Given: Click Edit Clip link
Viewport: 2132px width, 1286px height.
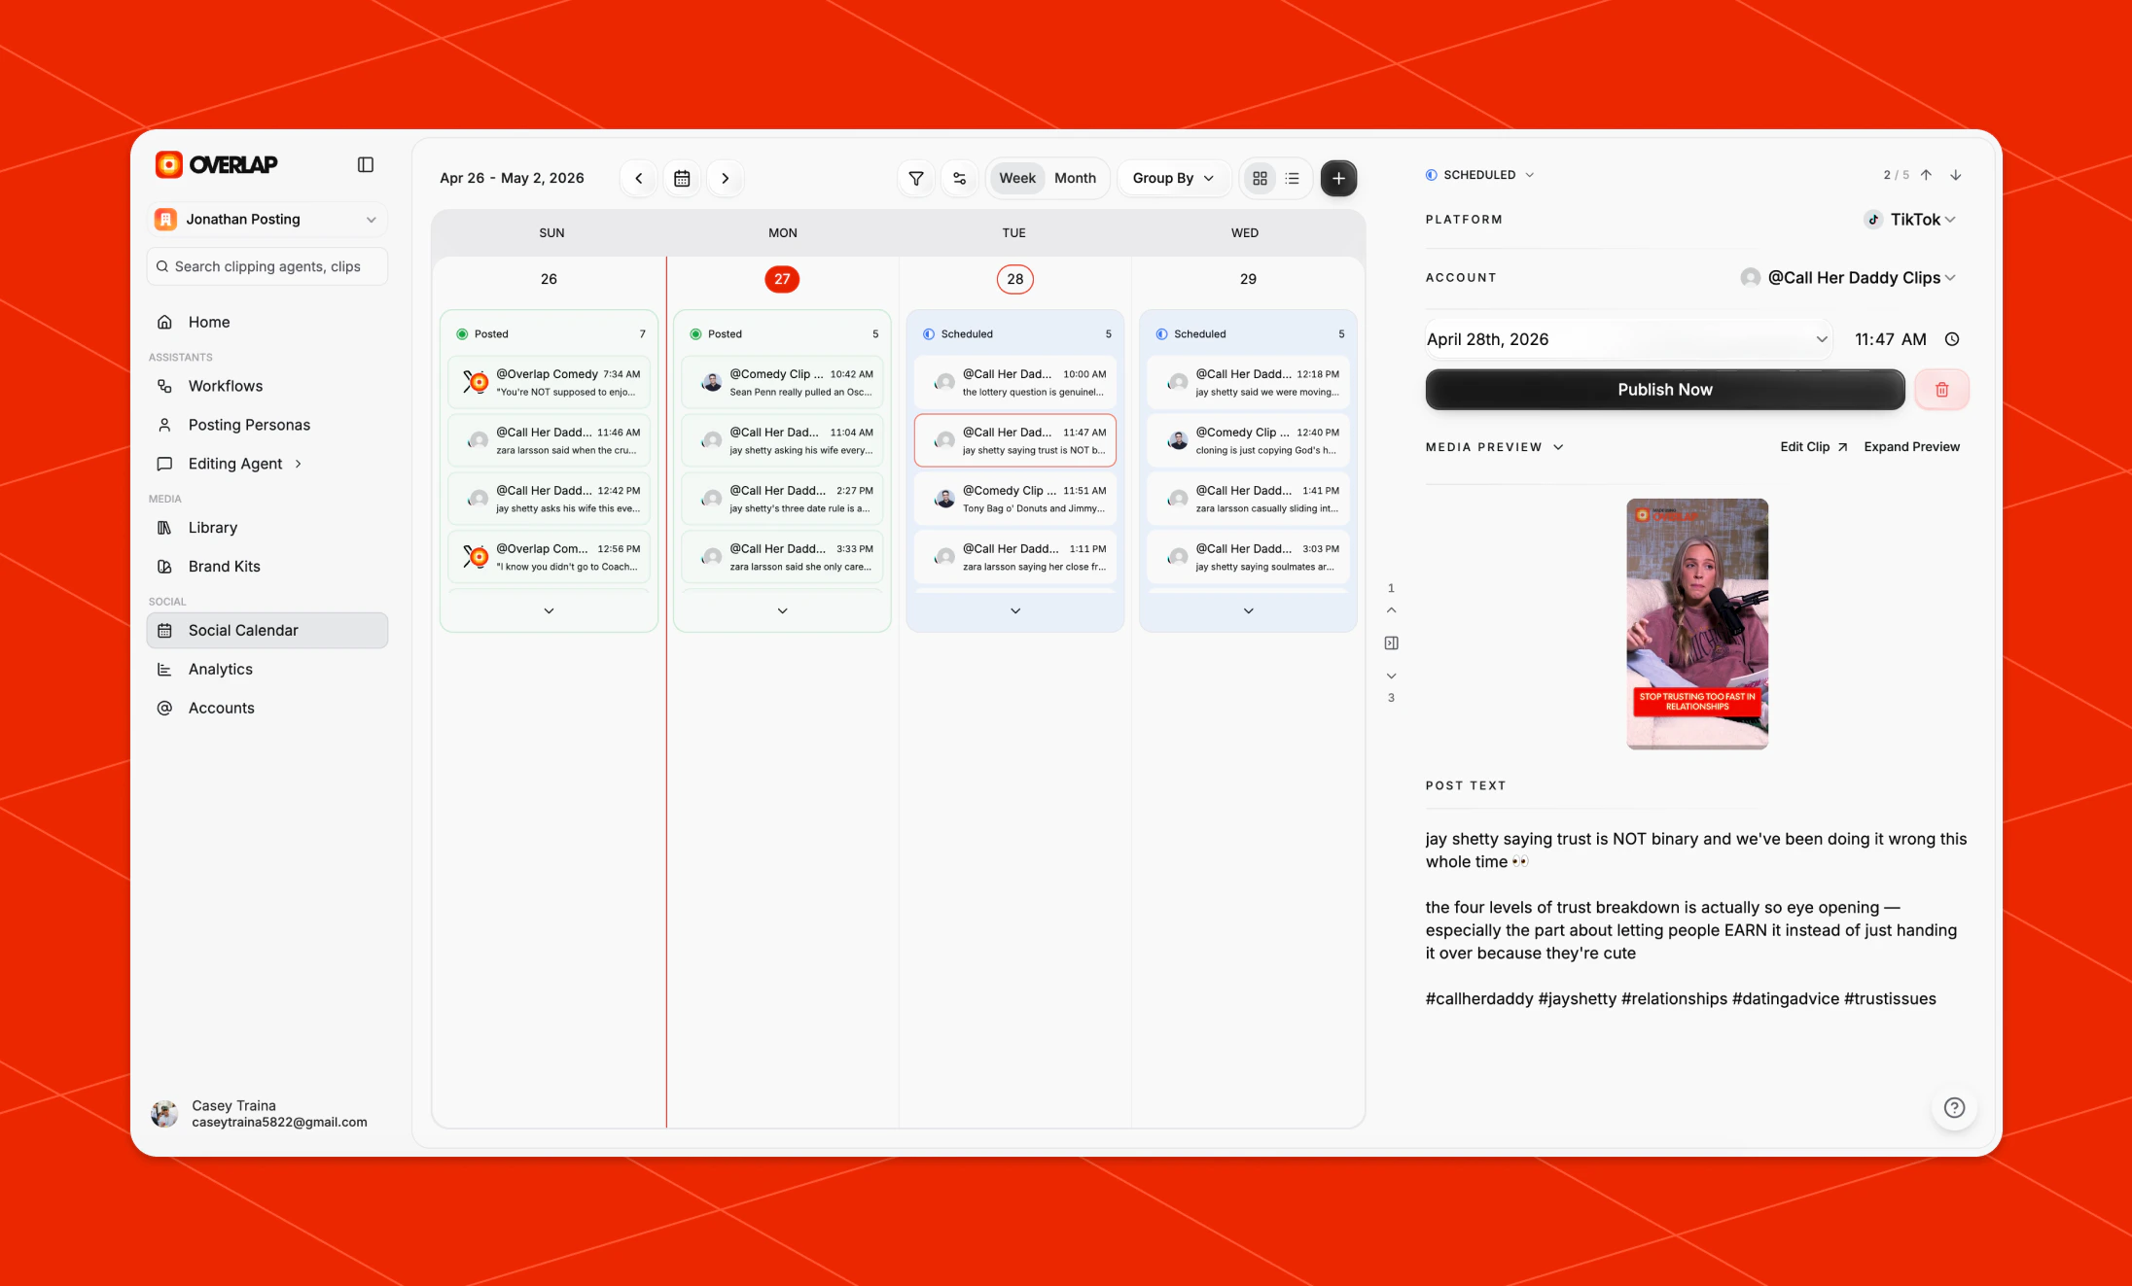Looking at the screenshot, I should [1813, 447].
